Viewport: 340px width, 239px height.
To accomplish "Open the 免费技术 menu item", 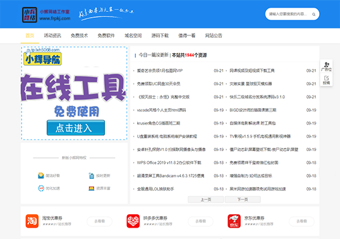I will [80, 35].
